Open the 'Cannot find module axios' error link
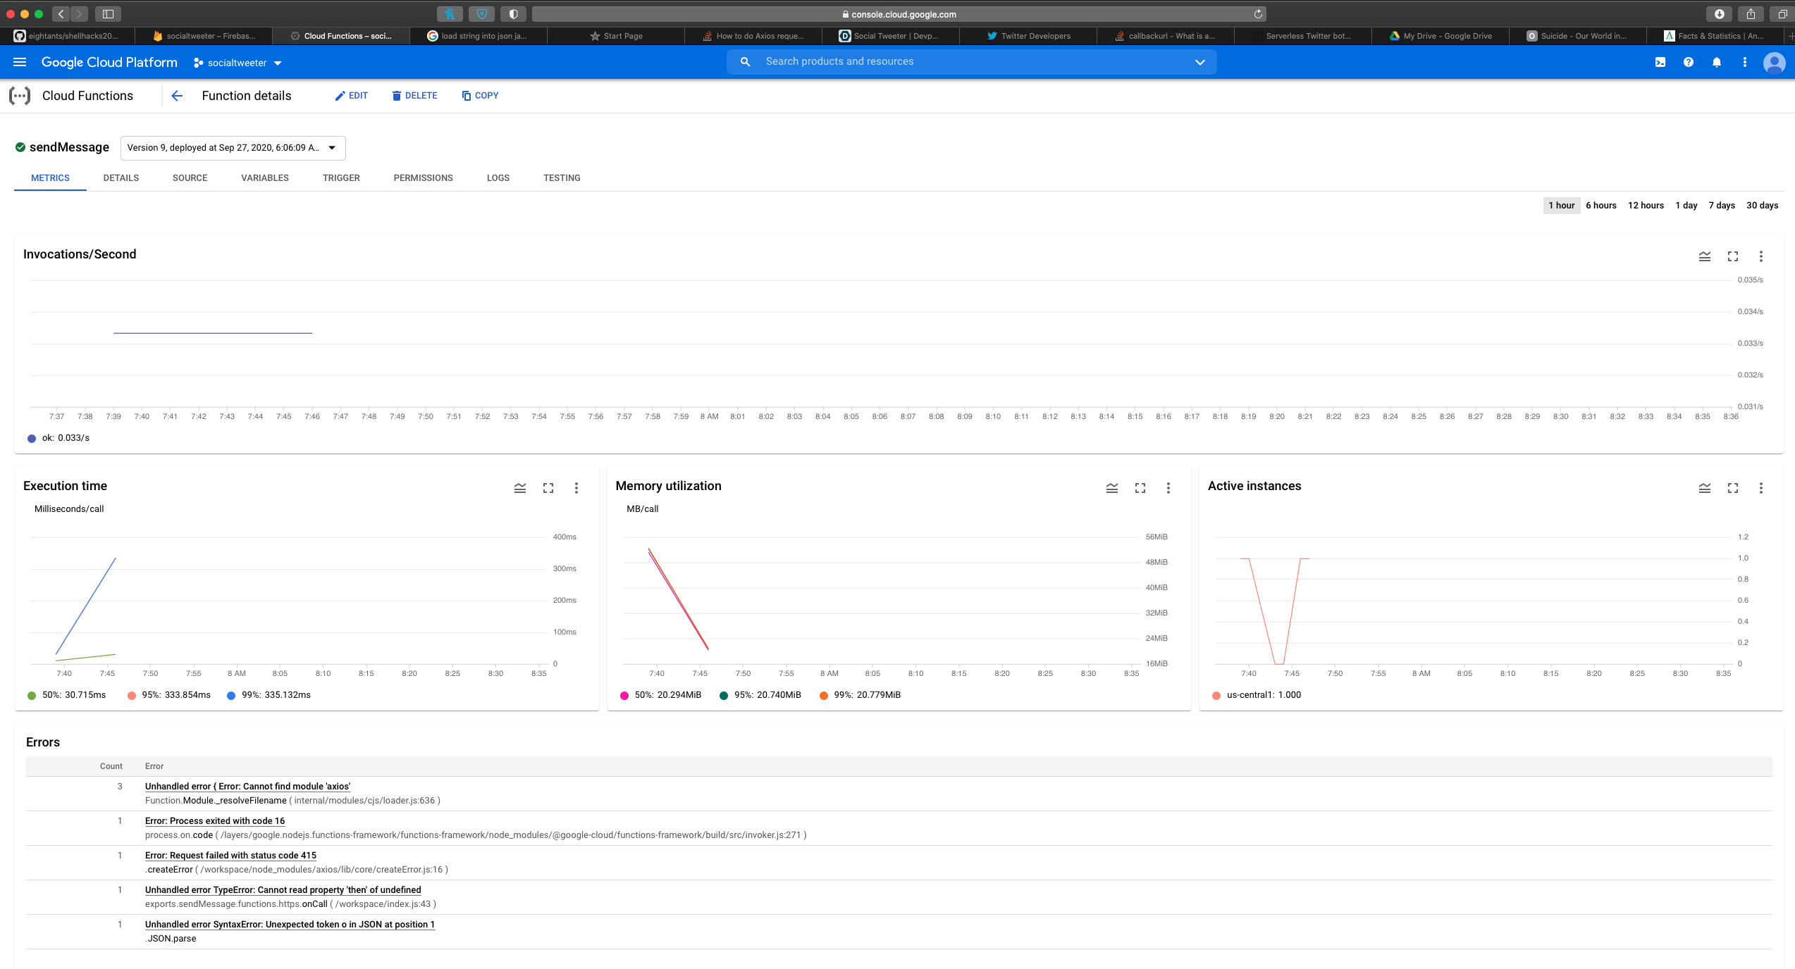This screenshot has height=969, width=1795. [247, 787]
